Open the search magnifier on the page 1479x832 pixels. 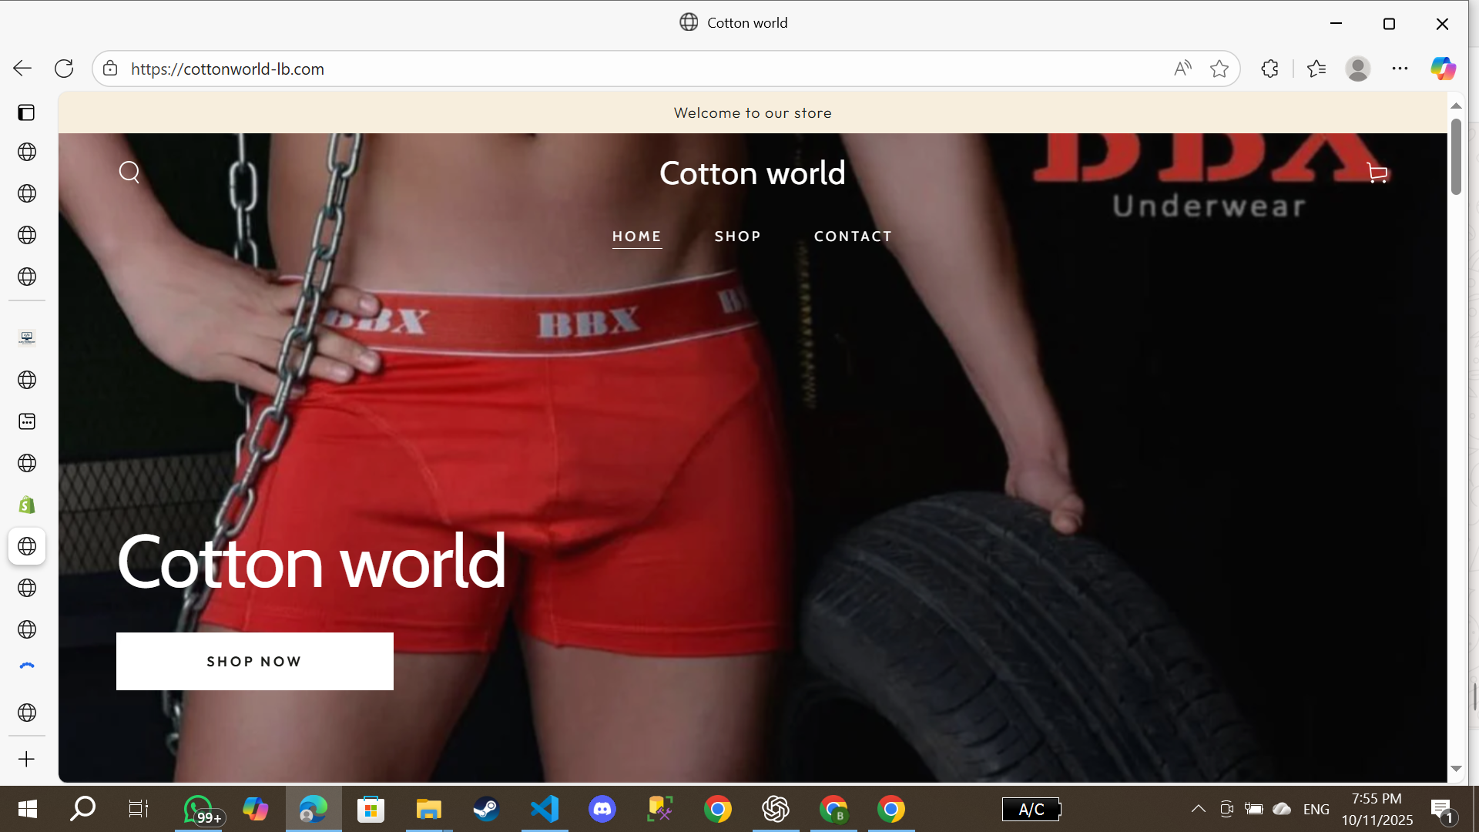point(129,172)
